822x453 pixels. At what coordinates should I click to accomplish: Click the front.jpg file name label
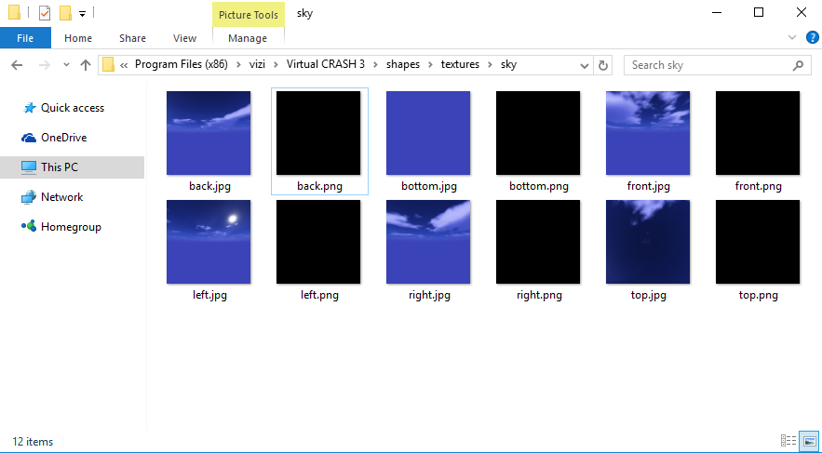649,186
